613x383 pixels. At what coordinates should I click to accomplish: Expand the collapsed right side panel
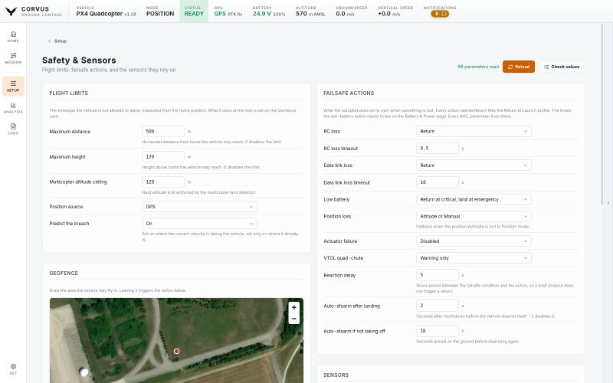[x=608, y=203]
